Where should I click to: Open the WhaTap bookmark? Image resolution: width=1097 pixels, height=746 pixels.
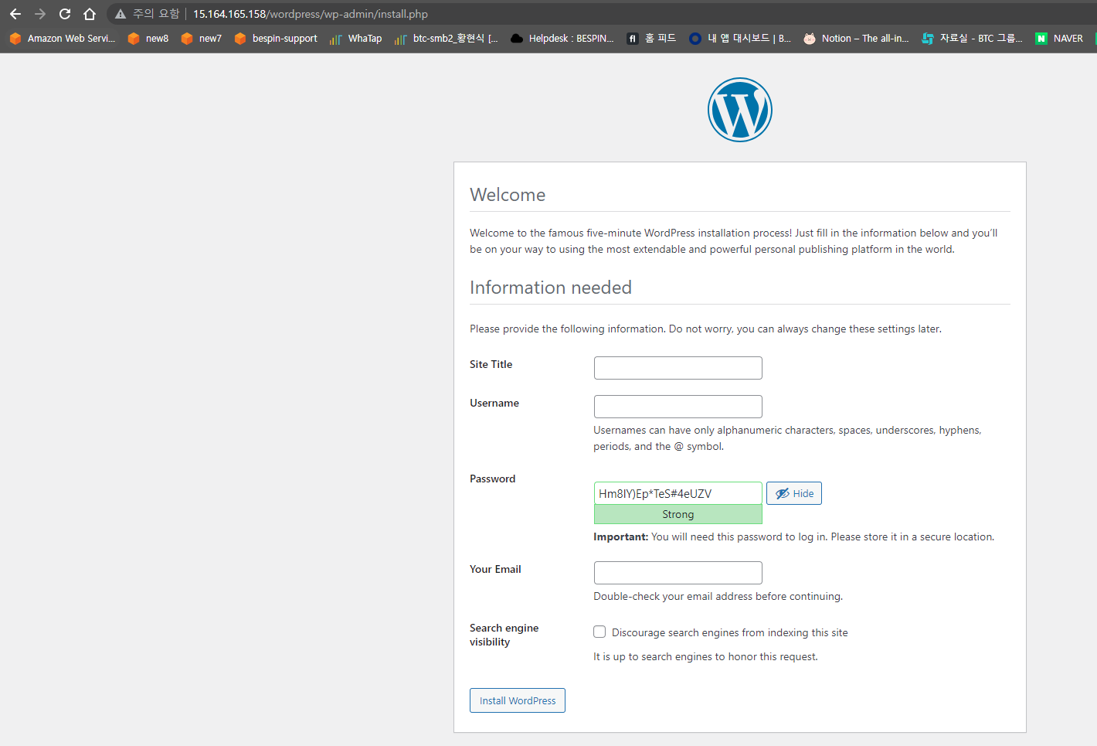356,38
